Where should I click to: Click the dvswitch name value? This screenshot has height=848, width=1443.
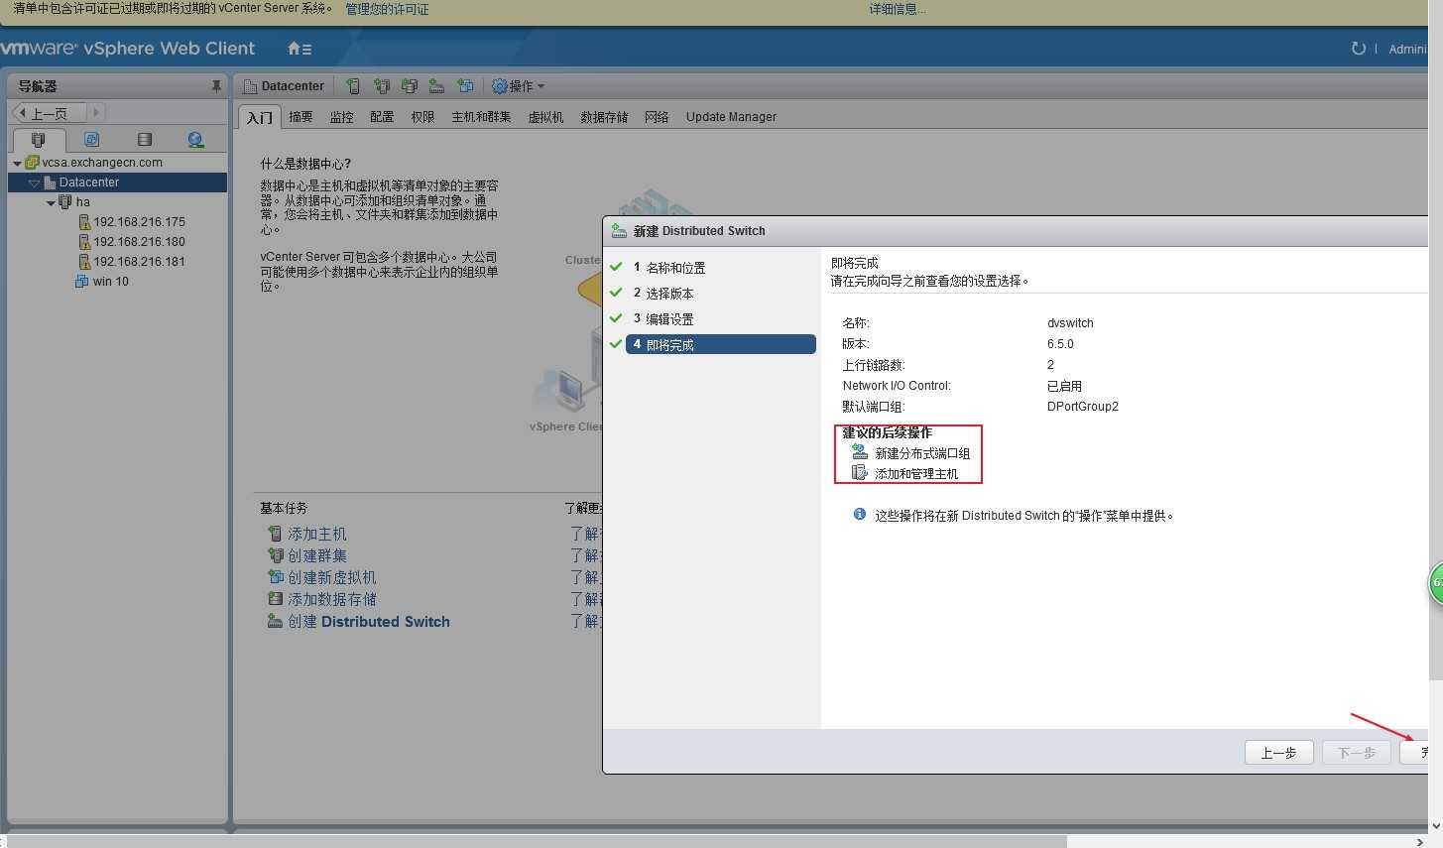point(1070,323)
